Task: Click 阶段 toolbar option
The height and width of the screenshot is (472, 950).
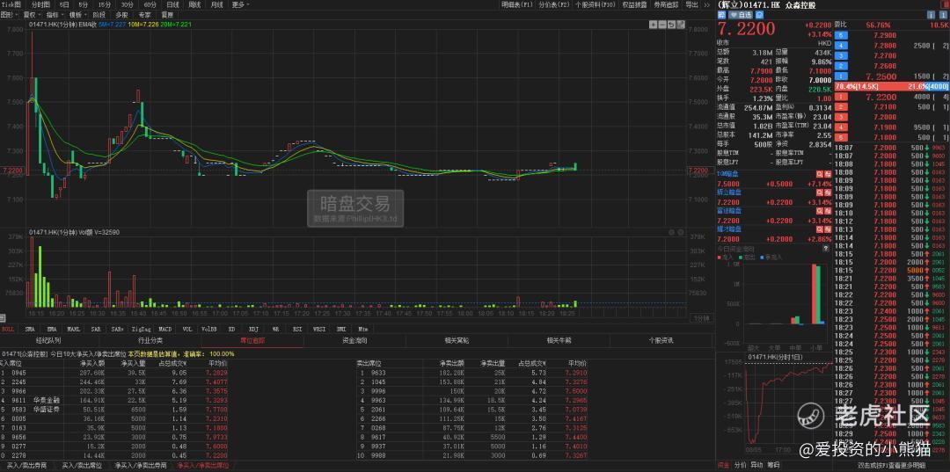Action: coord(99,15)
